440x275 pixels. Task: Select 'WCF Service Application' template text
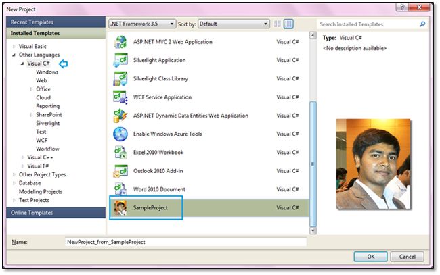tap(162, 97)
